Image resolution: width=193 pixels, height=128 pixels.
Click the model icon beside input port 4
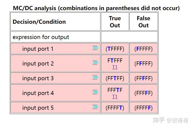click(95, 92)
